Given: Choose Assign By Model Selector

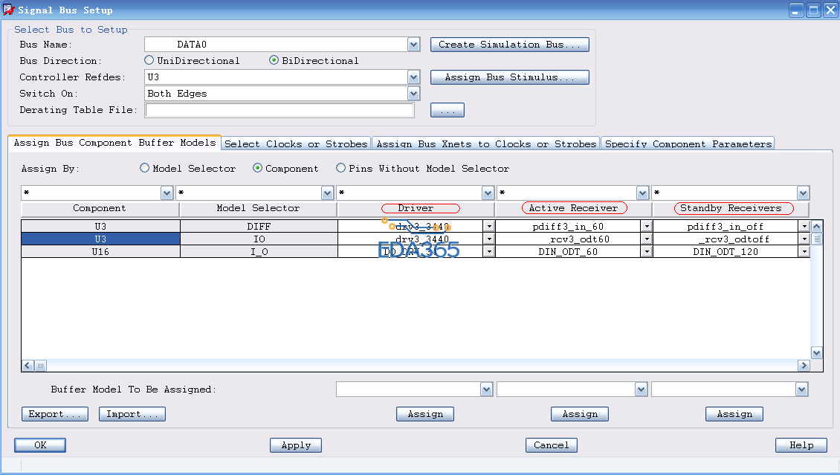Looking at the screenshot, I should point(144,167).
